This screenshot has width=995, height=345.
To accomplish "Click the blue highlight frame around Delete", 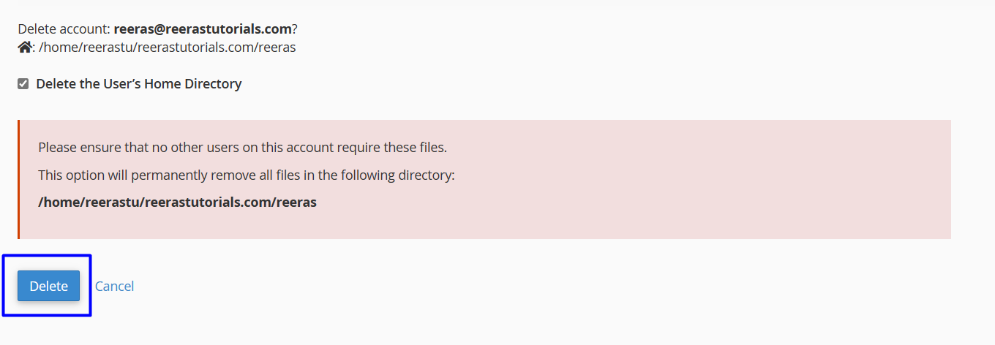I will pyautogui.click(x=47, y=256).
